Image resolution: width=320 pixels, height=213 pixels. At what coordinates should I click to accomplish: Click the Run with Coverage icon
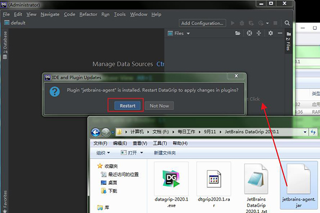point(251,23)
